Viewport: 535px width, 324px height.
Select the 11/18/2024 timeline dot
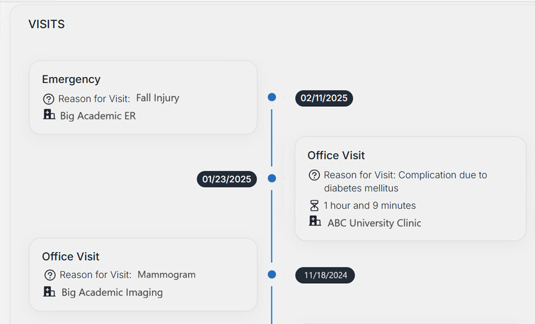coord(272,275)
